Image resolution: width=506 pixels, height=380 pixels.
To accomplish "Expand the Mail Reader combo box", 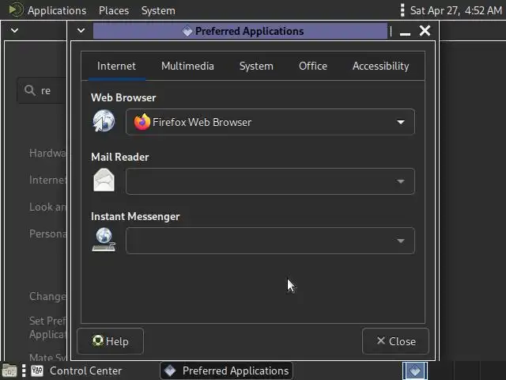I will pos(270,181).
